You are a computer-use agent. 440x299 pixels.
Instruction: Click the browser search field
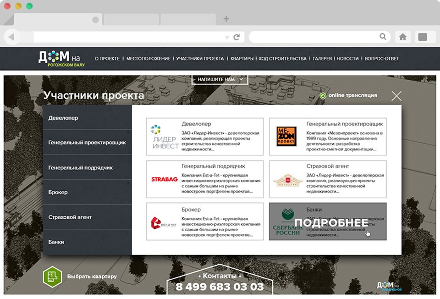point(316,37)
